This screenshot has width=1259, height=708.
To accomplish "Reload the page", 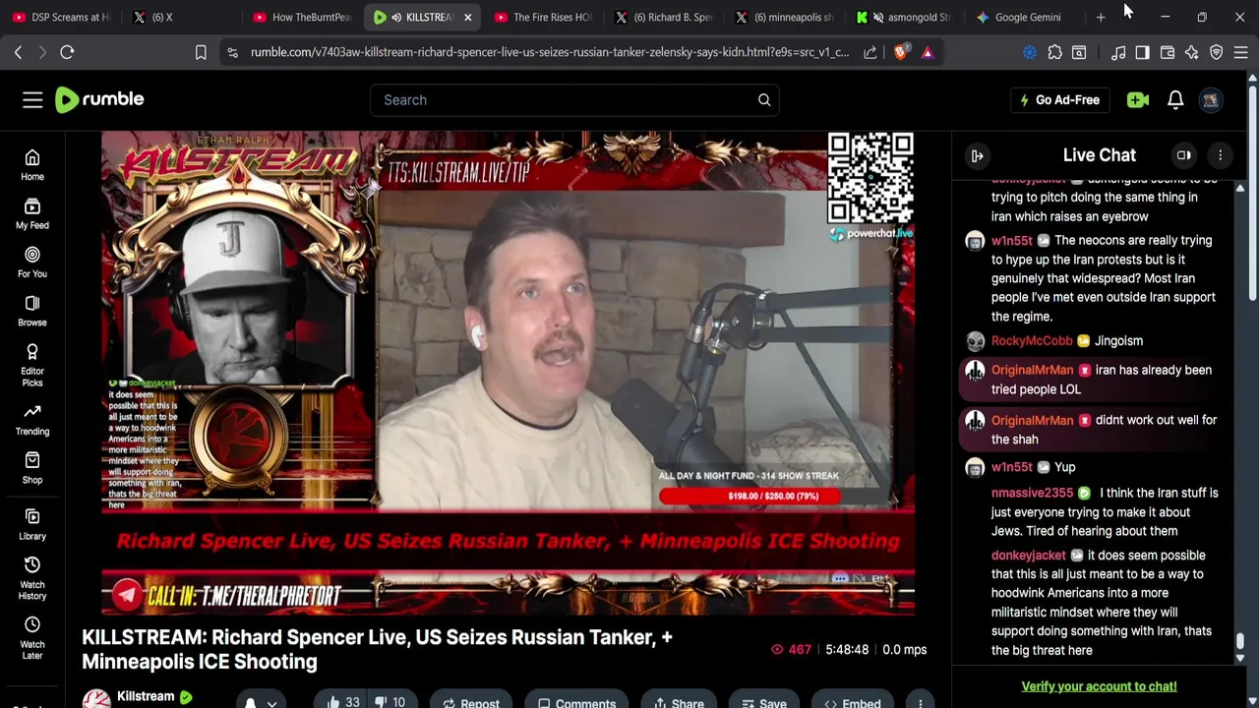I will click(67, 52).
